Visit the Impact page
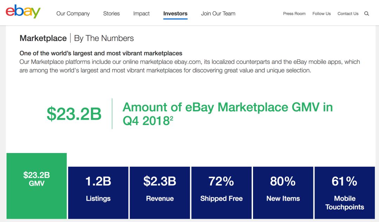 141,14
